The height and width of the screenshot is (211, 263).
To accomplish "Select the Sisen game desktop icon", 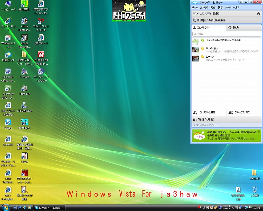I will (x=24, y=158).
